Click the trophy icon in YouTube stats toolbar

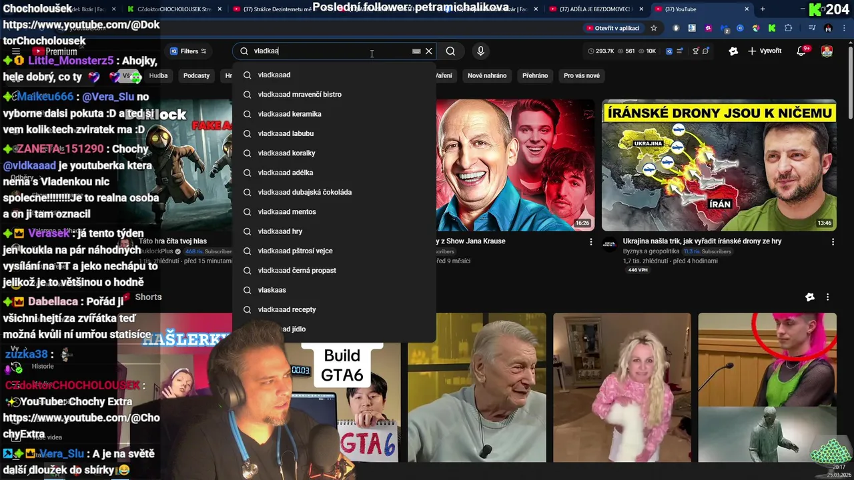click(x=696, y=51)
